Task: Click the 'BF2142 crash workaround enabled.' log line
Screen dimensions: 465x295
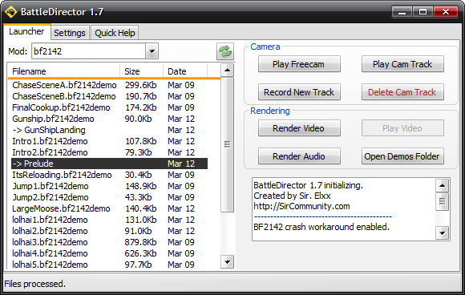Action: pyautogui.click(x=321, y=227)
